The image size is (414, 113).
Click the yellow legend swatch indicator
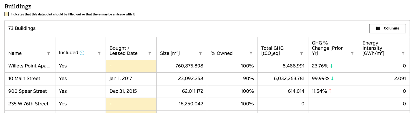[x=6, y=14]
